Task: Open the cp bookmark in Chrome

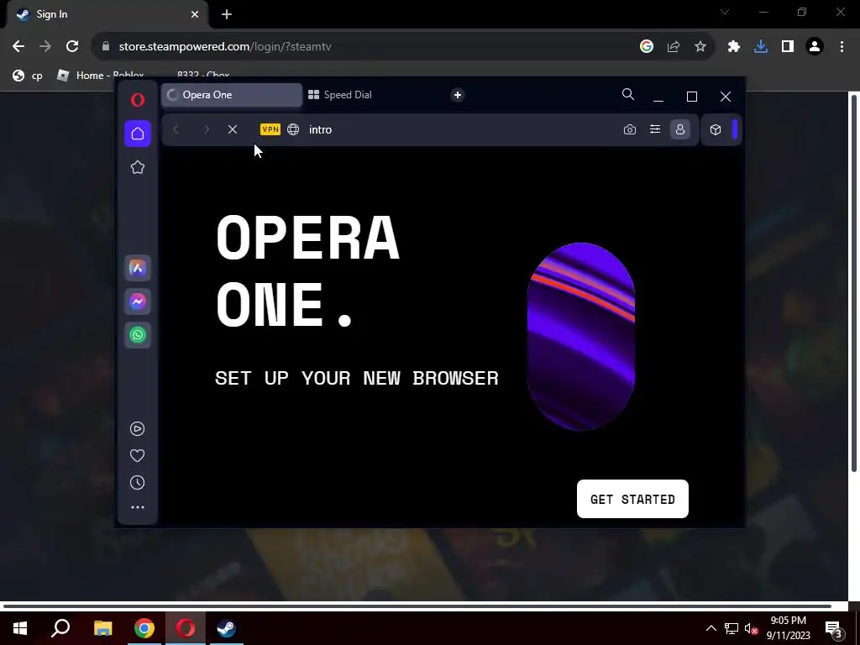Action: [28, 76]
